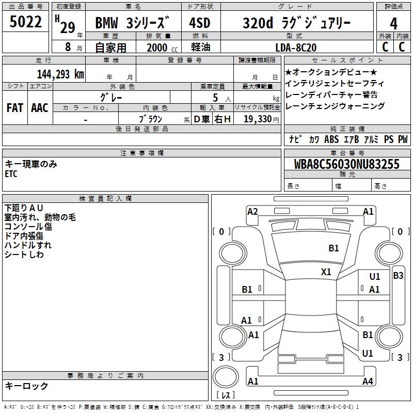413x413 pixels.
Task: Click the A4 damage mark on car diagram
Action: (x=368, y=382)
